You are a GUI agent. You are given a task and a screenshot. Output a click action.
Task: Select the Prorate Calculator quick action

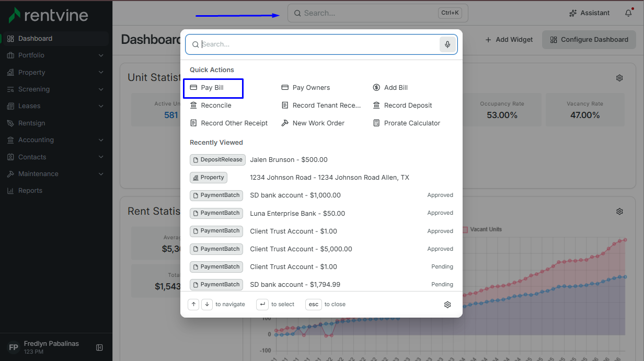407,123
